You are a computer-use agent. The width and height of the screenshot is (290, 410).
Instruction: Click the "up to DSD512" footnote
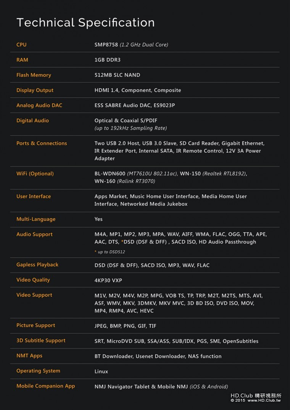(x=111, y=252)
